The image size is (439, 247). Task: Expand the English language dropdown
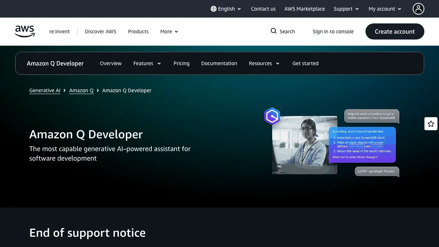click(x=226, y=9)
